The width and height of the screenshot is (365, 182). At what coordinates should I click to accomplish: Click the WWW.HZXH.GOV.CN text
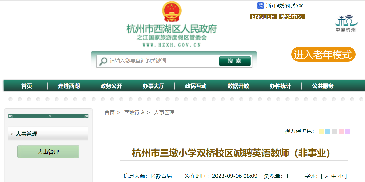pyautogui.click(x=172, y=45)
